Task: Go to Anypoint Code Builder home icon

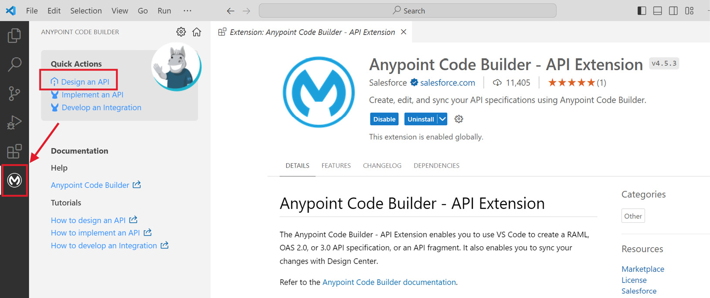Action: (197, 32)
